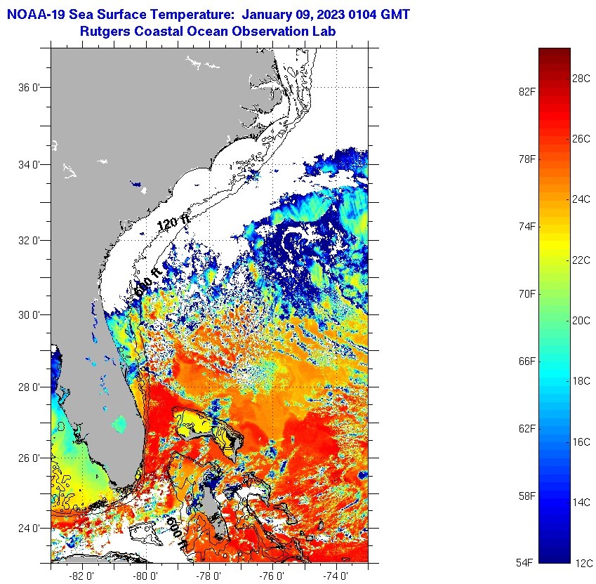Click the 82F label on the color scale

[x=527, y=92]
